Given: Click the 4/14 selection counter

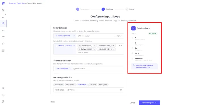Looking at the screenshot, I should pyautogui.click(x=121, y=45).
